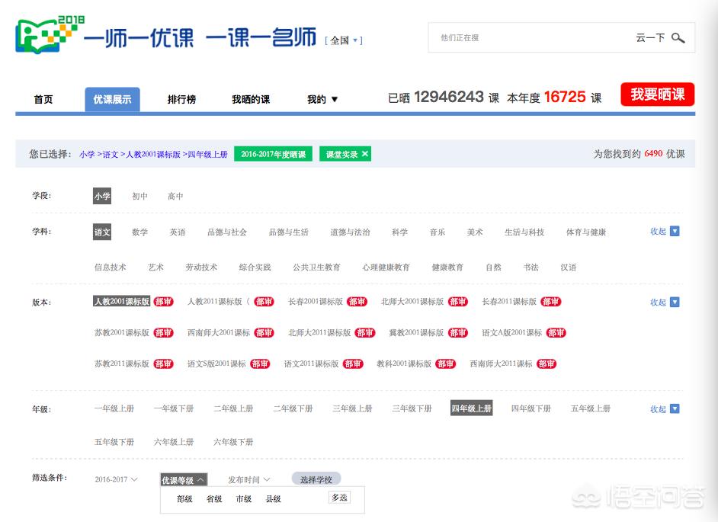The image size is (718, 522).
Task: Switch to the 排行榜 tab
Action: (181, 99)
